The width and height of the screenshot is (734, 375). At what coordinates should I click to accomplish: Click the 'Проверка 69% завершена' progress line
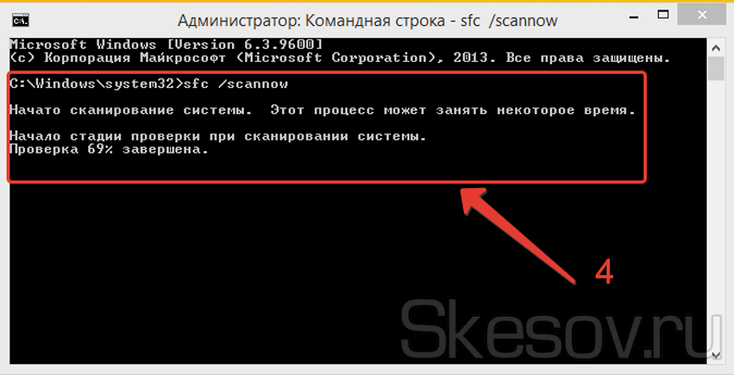pyautogui.click(x=109, y=150)
